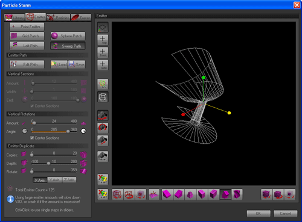Screen dimensions: 302x222
Task: Select the side view button
Action: [x=103, y=65]
